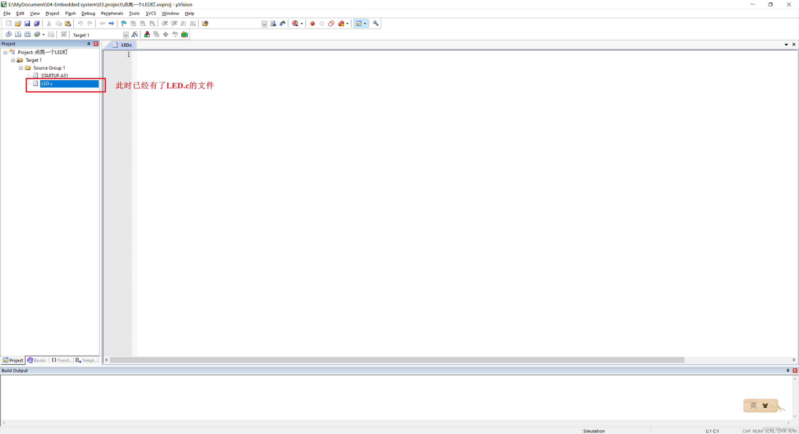The height and width of the screenshot is (434, 799).
Task: Open the Peripherals menu
Action: pyautogui.click(x=112, y=13)
